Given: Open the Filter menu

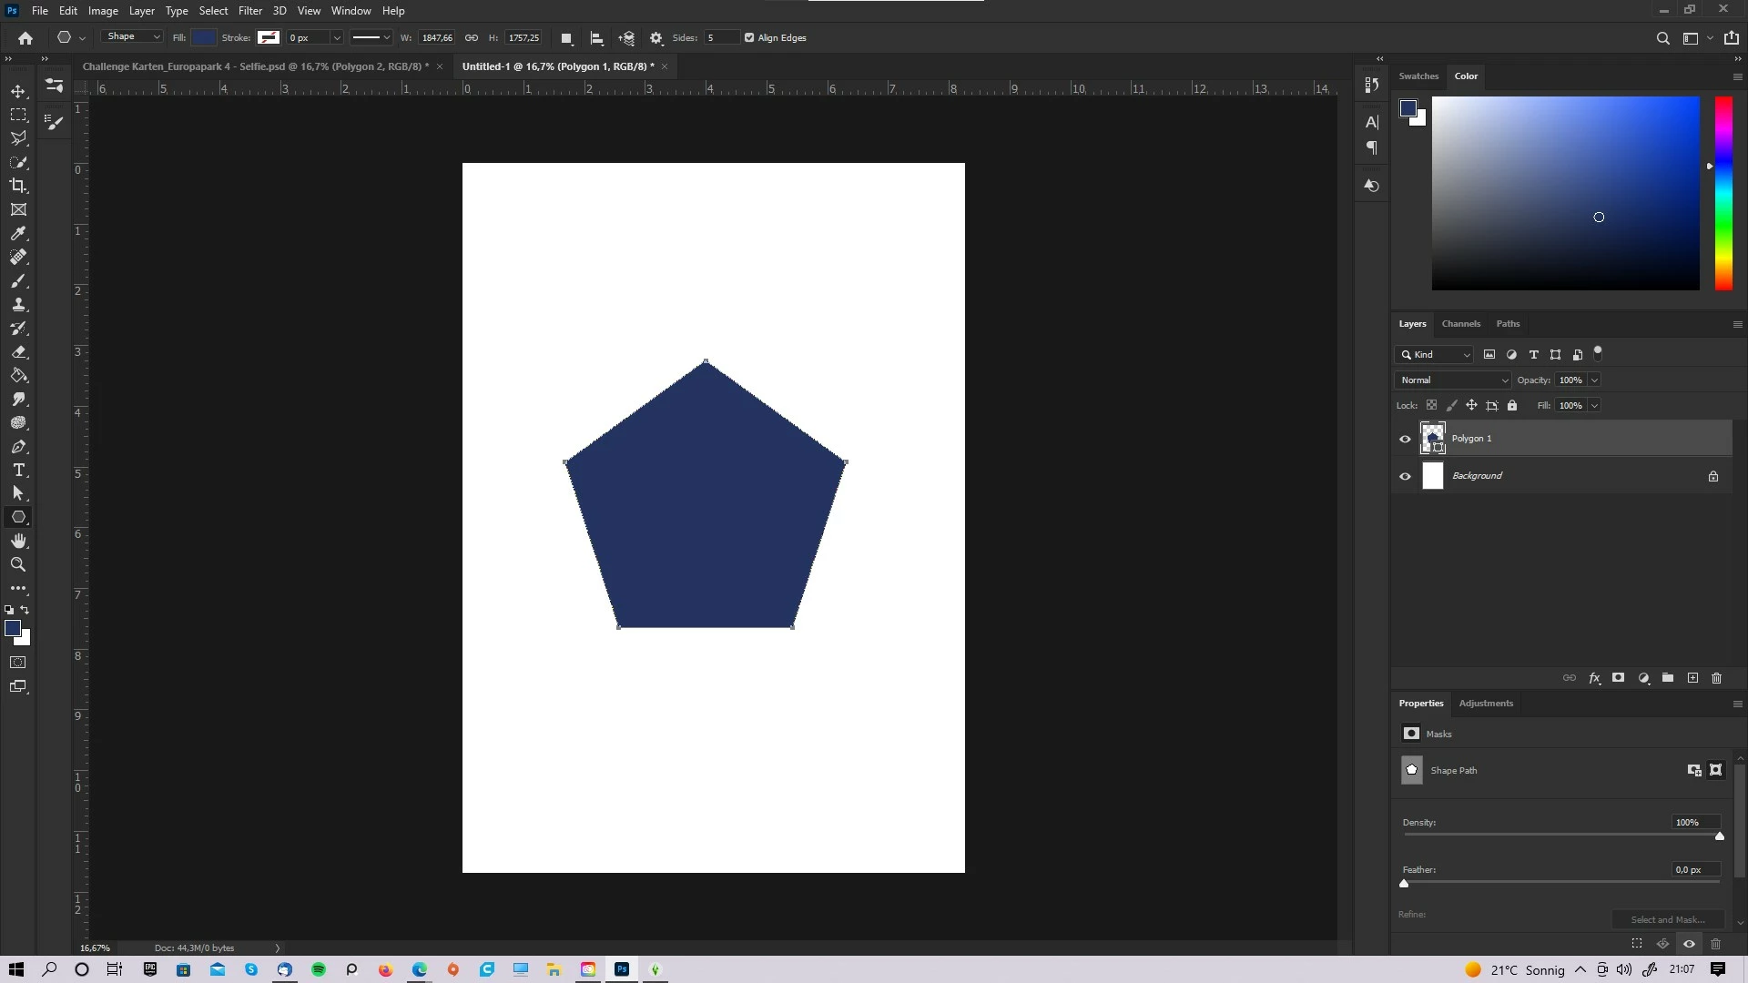Looking at the screenshot, I should (x=249, y=11).
